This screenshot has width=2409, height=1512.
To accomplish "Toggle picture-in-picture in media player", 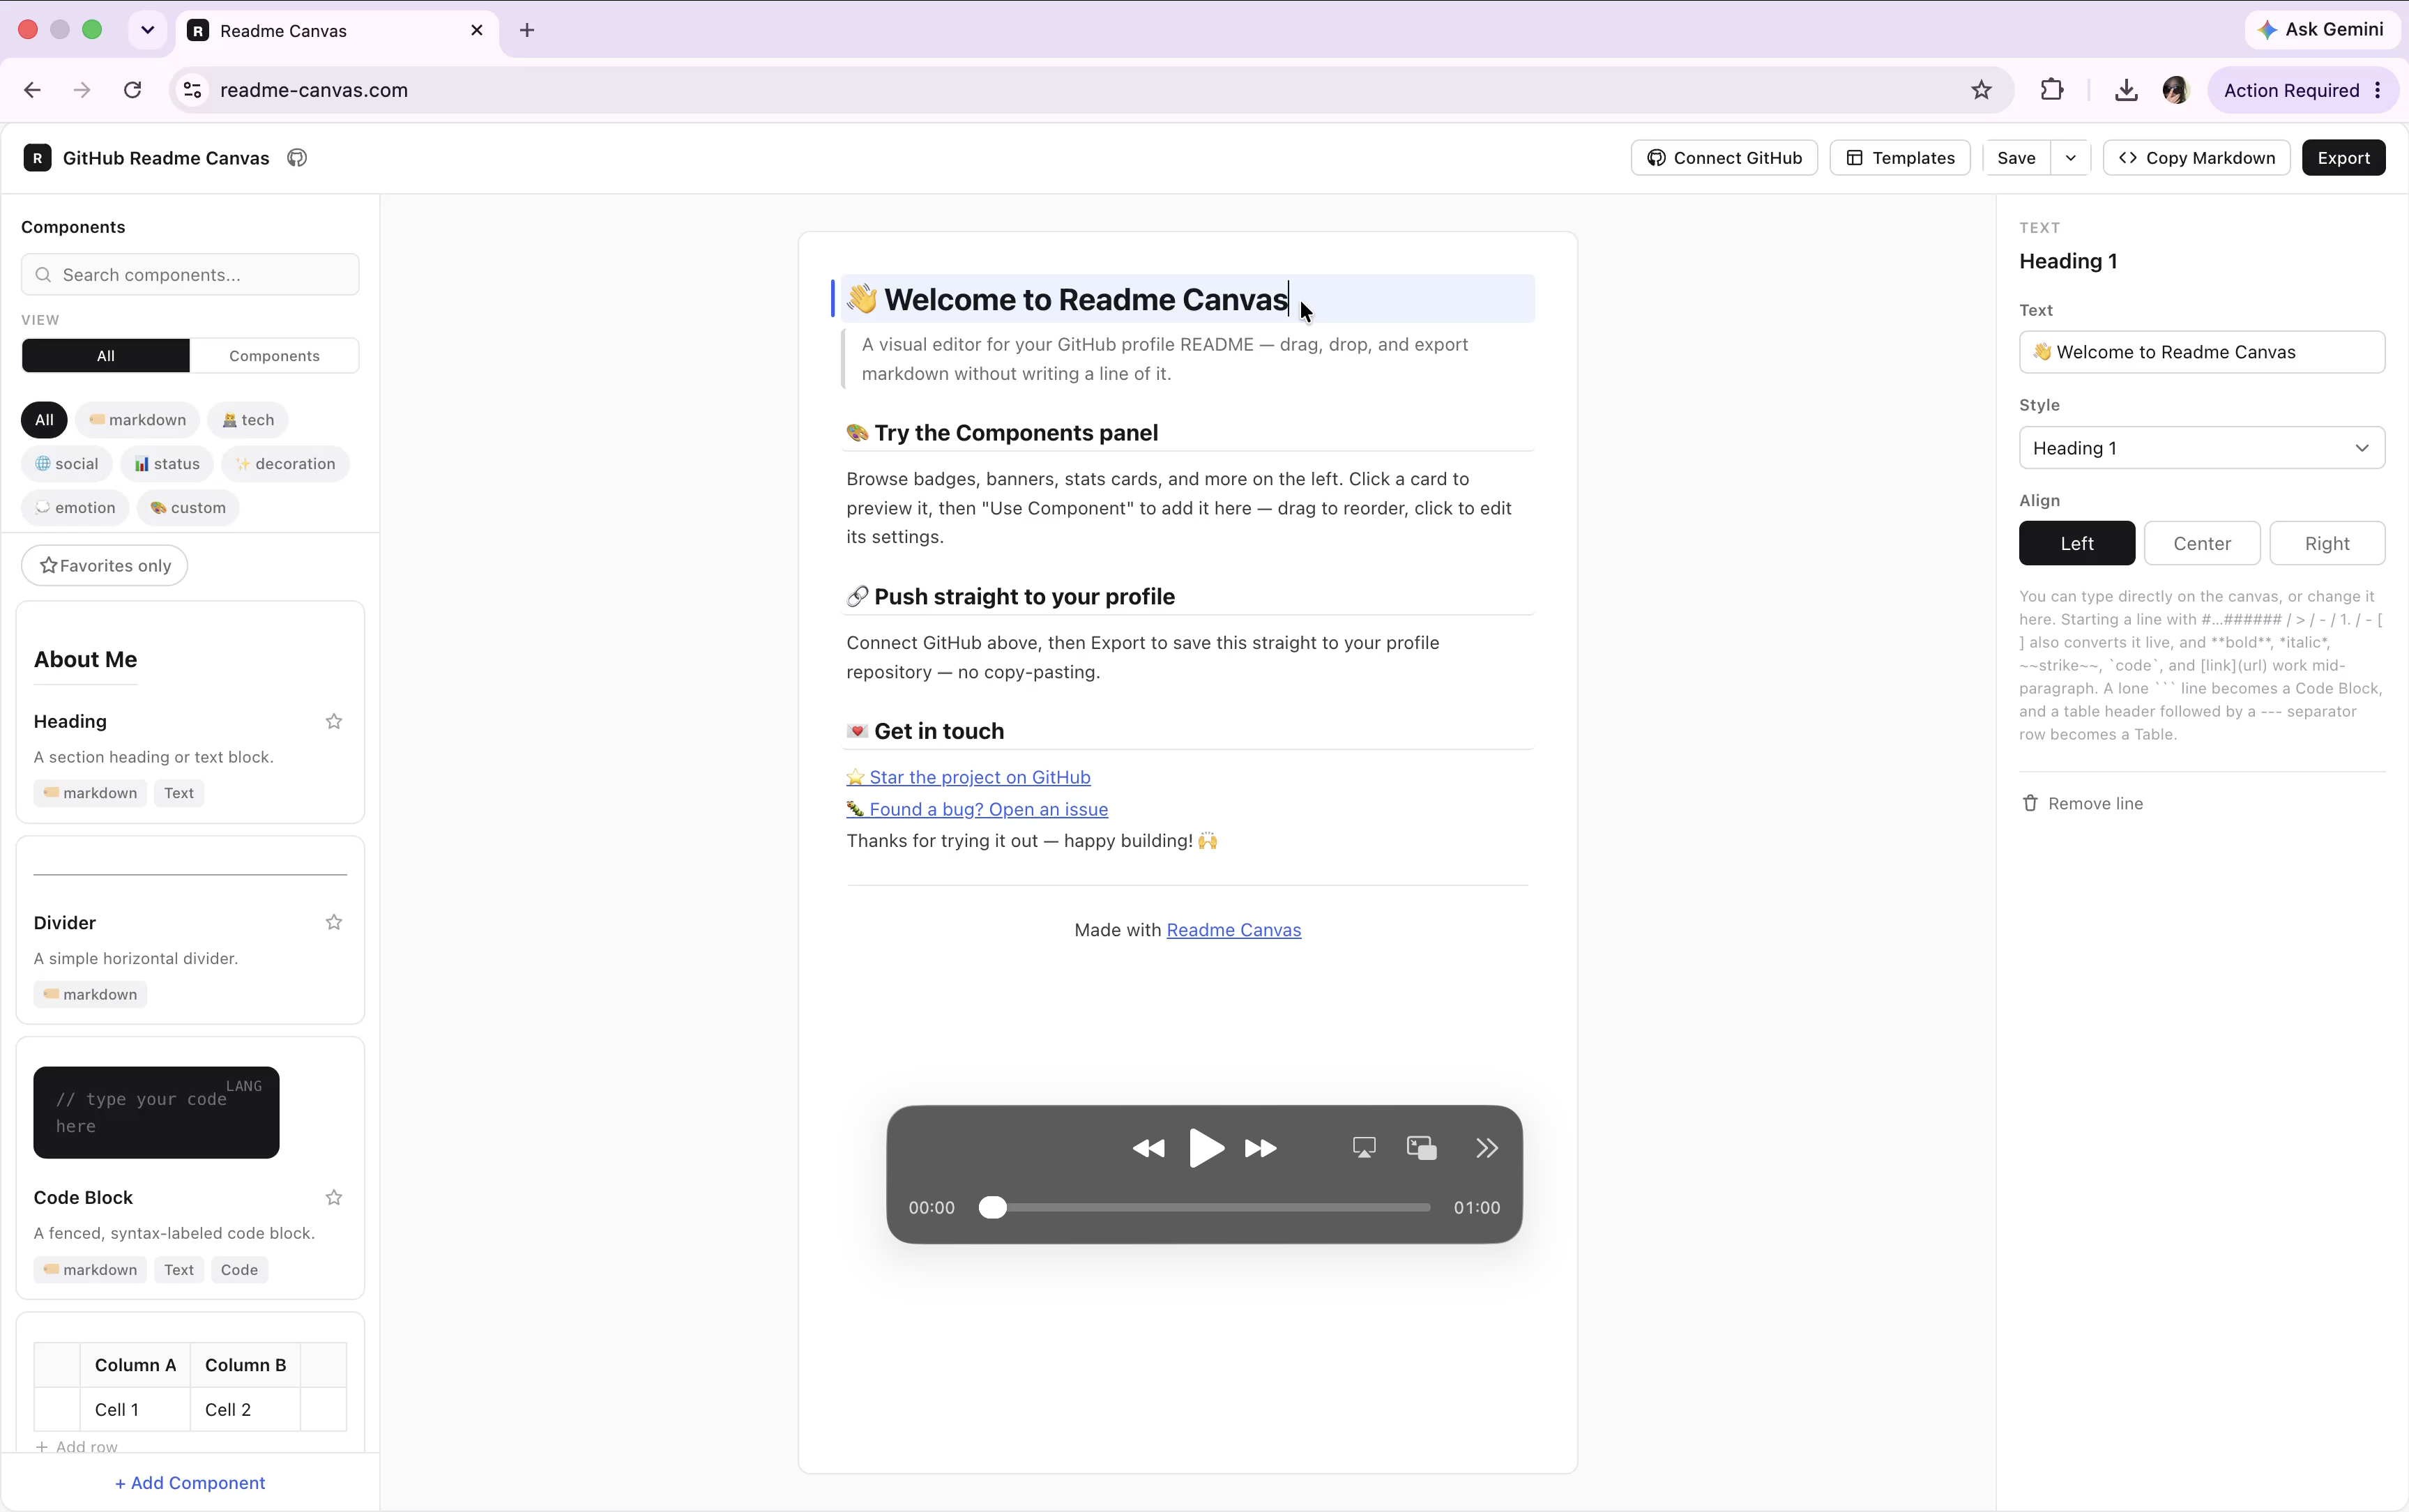I will pos(1421,1148).
